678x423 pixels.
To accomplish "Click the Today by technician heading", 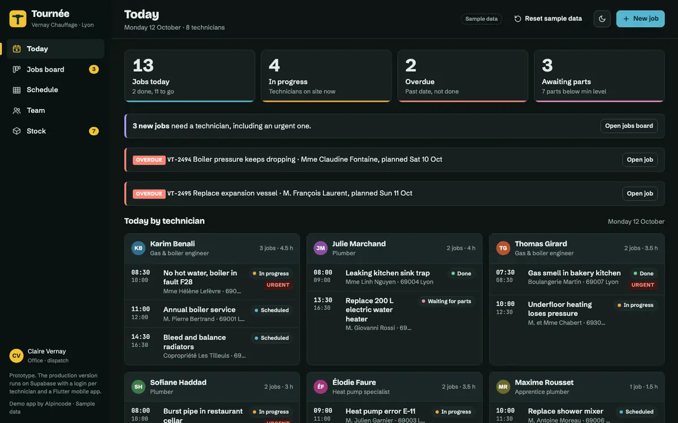I will (164, 221).
